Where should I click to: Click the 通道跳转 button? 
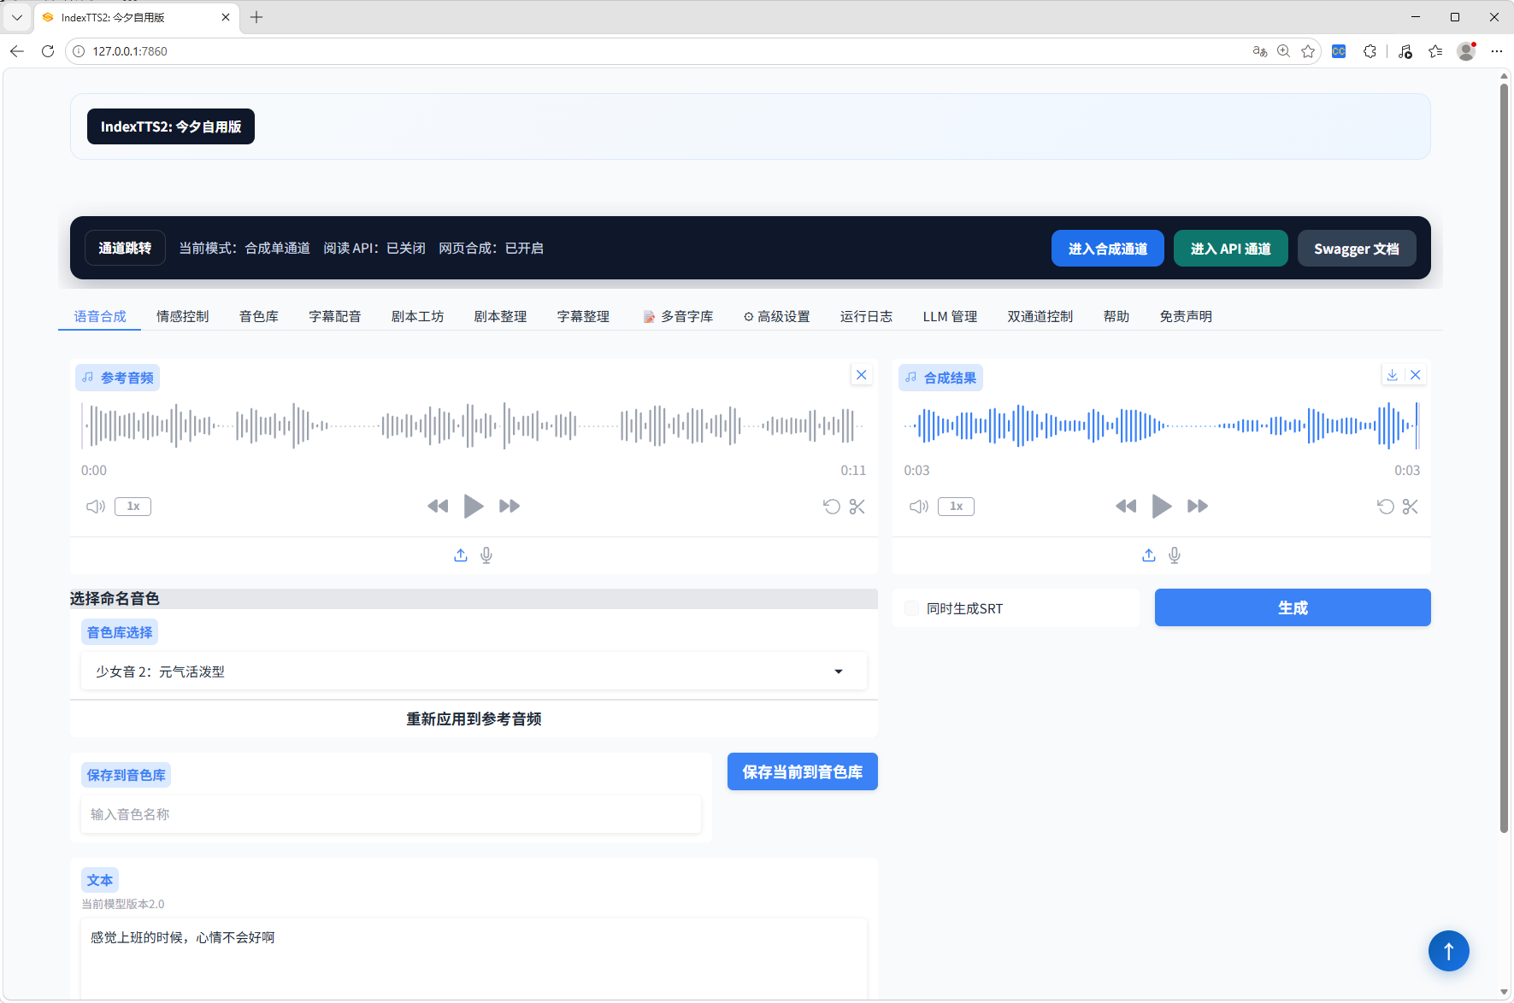tap(125, 248)
